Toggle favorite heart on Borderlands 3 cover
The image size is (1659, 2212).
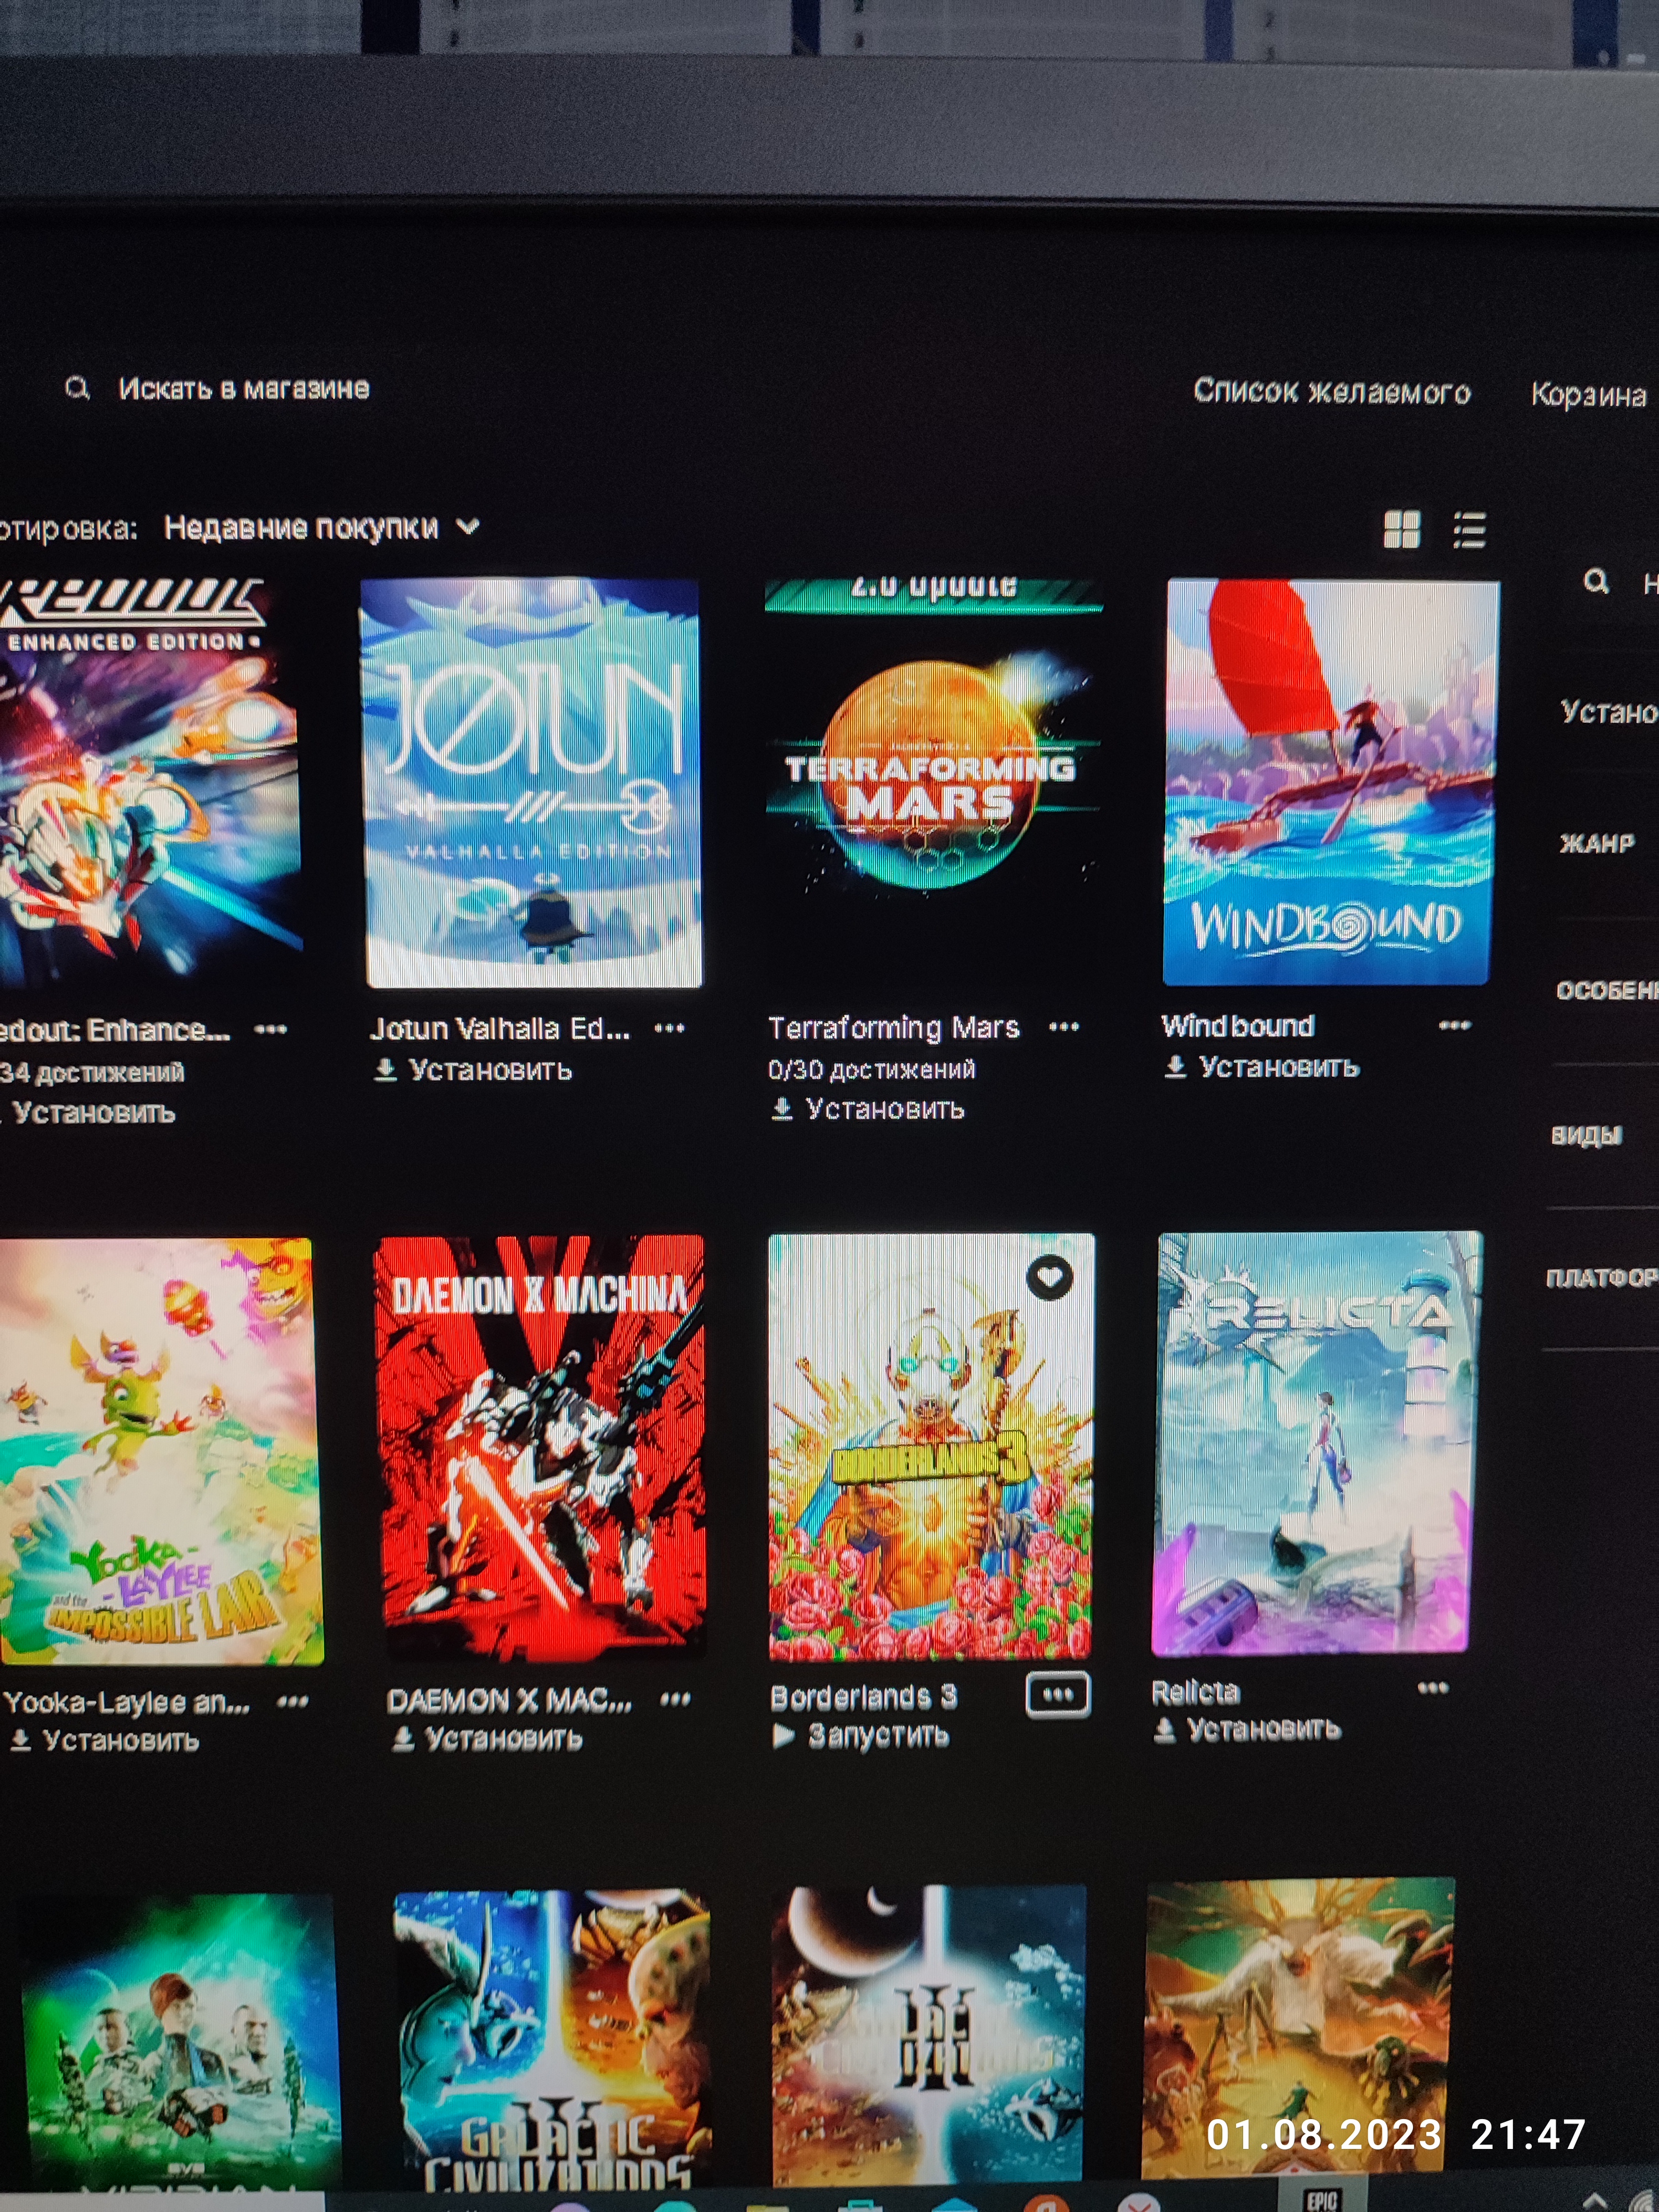(x=1050, y=1277)
